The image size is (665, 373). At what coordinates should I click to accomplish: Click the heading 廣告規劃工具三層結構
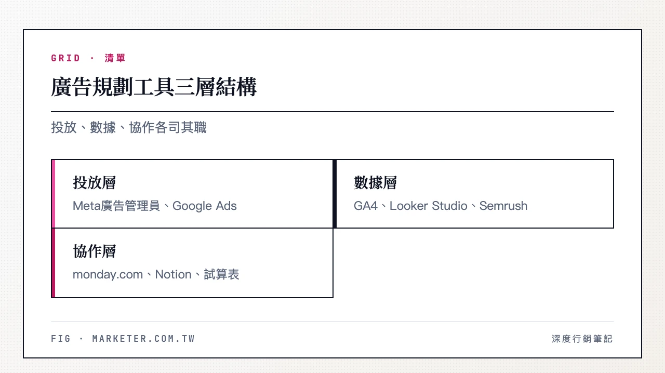click(154, 87)
